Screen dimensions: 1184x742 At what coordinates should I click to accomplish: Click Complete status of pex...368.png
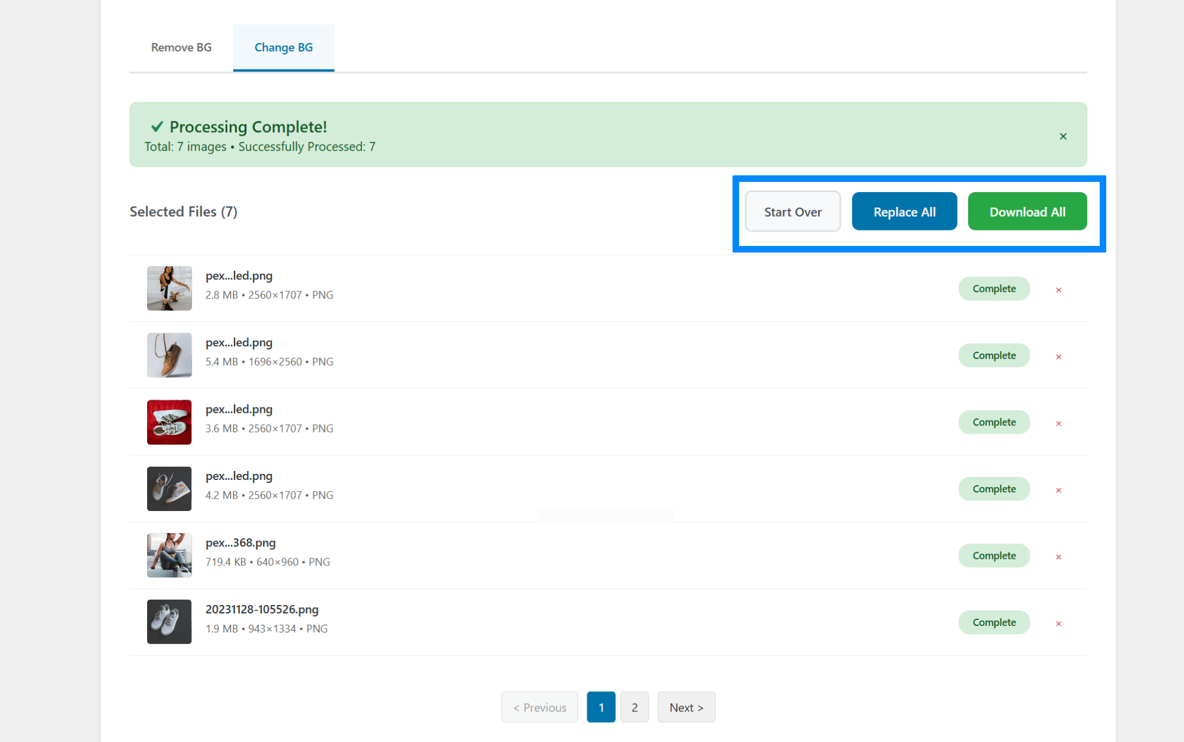click(x=994, y=555)
